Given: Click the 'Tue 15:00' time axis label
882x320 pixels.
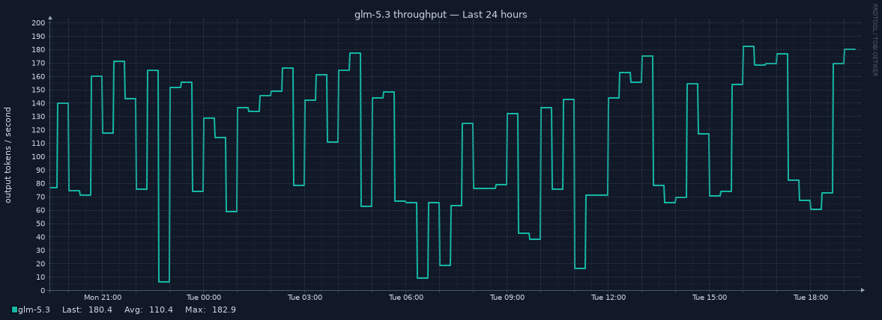Looking at the screenshot, I should [710, 298].
